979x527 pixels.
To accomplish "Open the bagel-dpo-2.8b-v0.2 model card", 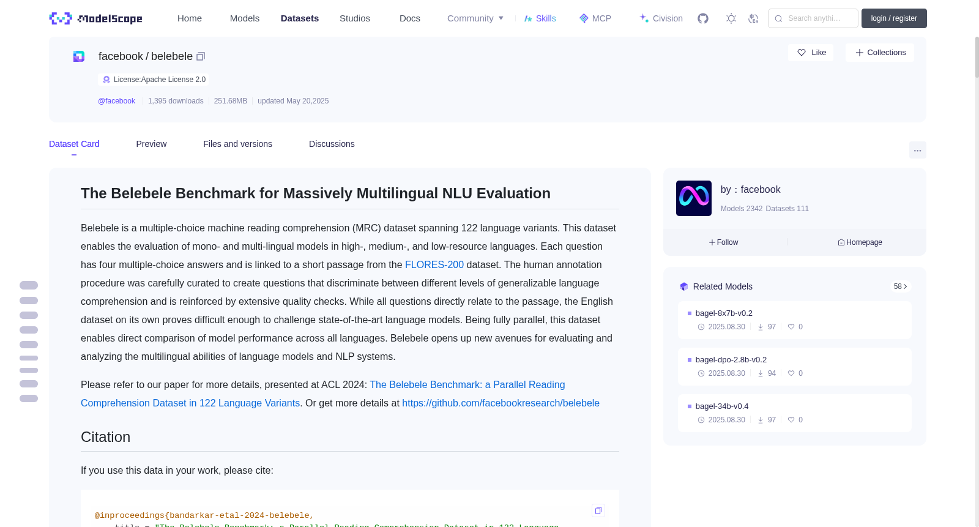I will coord(794,367).
